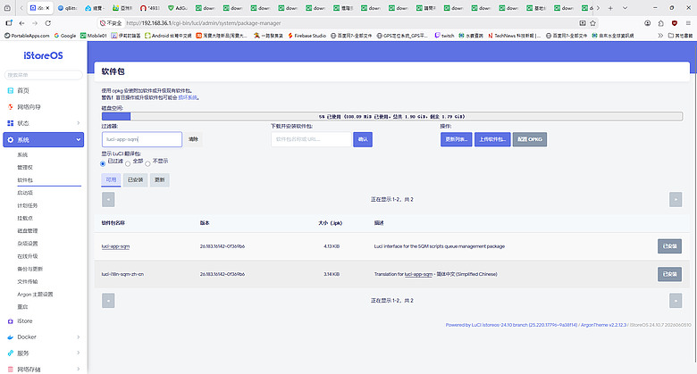
Task: Click the 配置 OPKG button
Action: (529, 139)
